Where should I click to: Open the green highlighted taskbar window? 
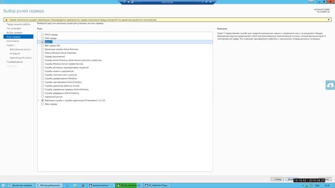(129, 185)
